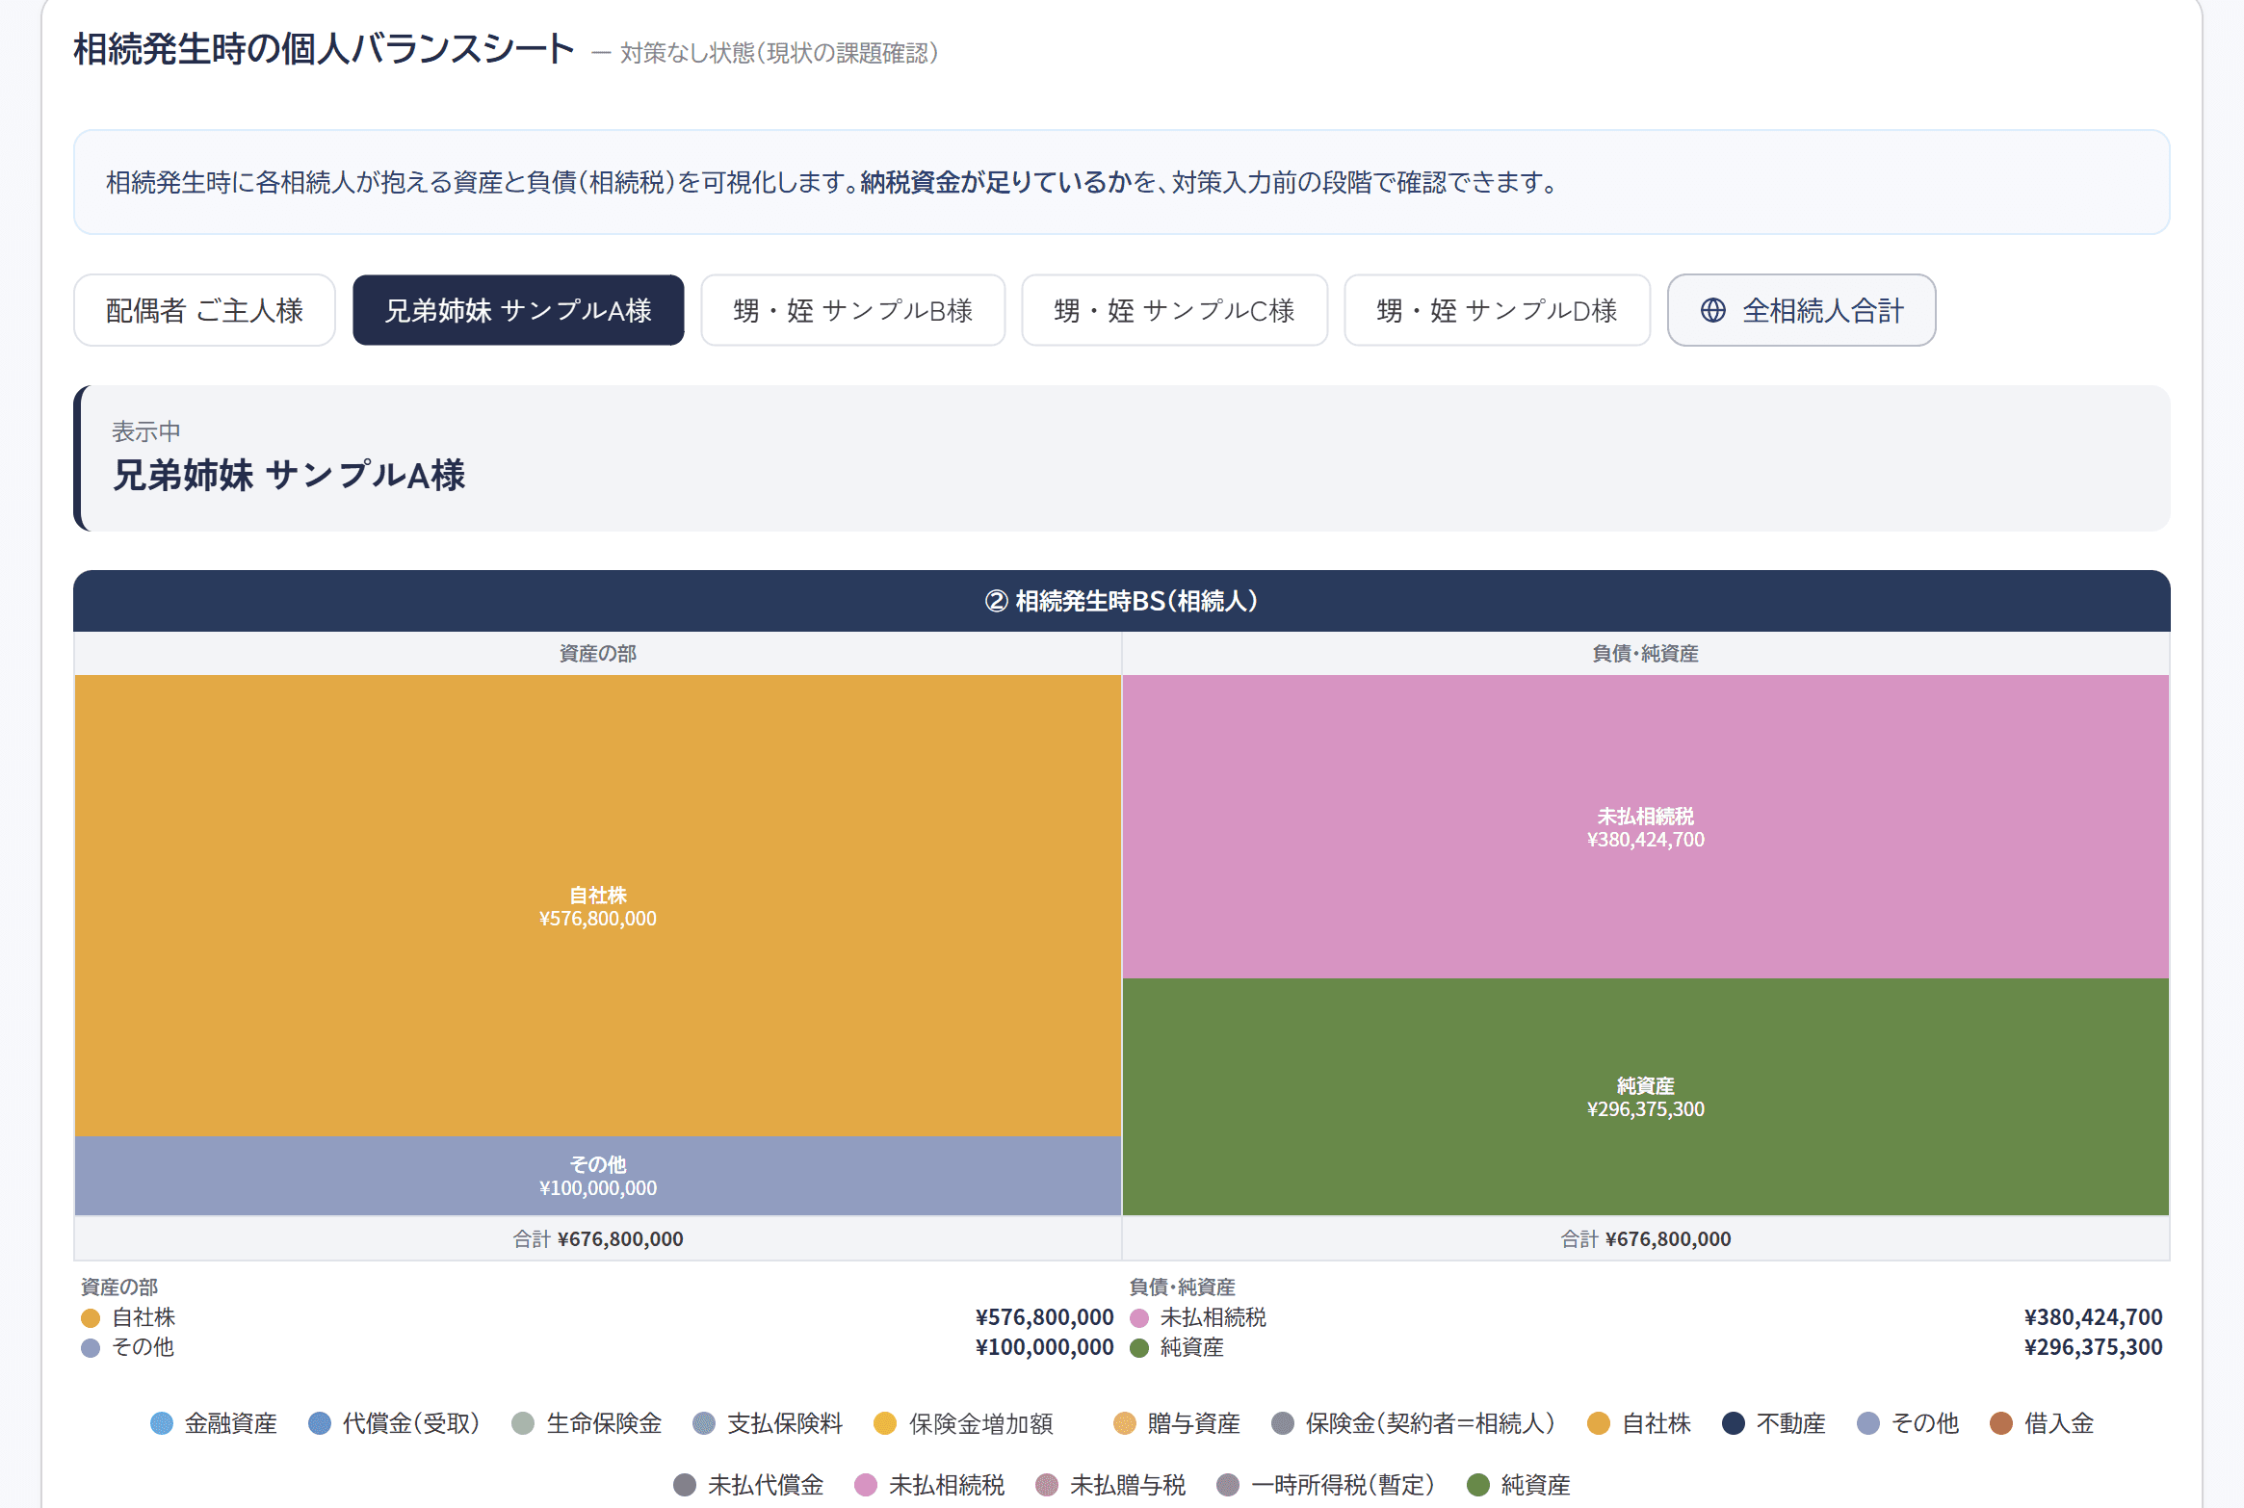Toggle 借入金 legend item
Image resolution: width=2244 pixels, height=1508 pixels.
click(2042, 1423)
